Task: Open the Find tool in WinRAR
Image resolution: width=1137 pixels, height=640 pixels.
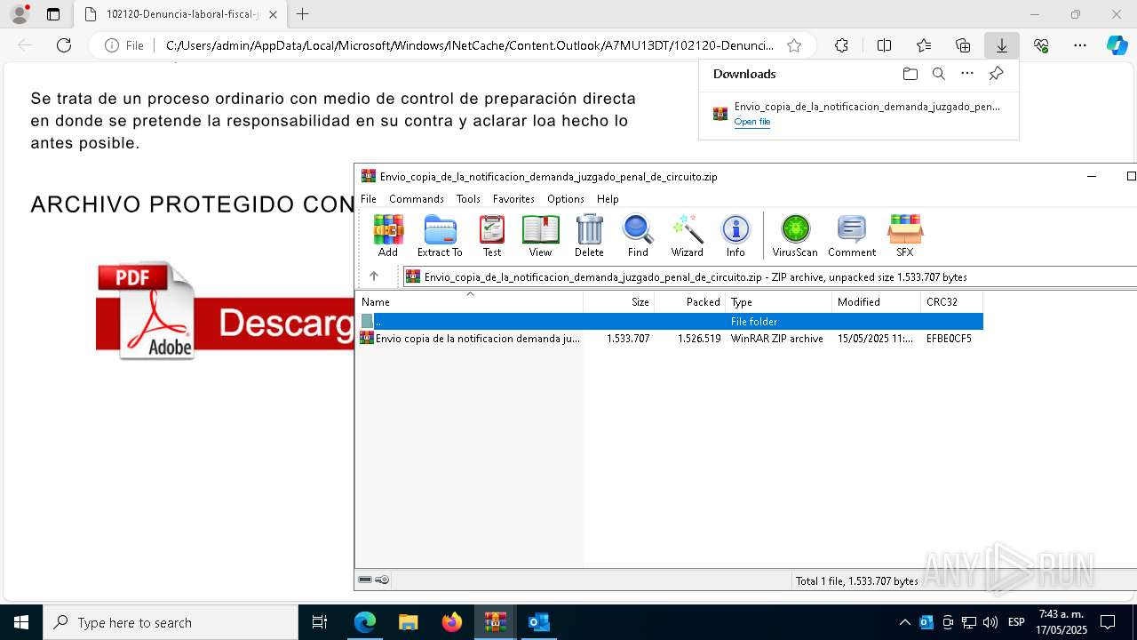Action: tap(638, 236)
